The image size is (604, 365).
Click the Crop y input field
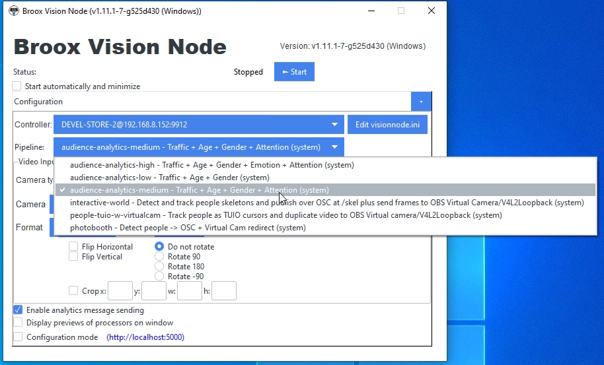click(154, 291)
